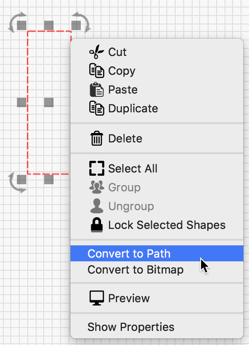Click the Copy documents icon
The width and height of the screenshot is (249, 345).
point(97,71)
